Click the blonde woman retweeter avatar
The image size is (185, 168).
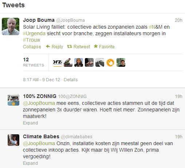tap(79, 62)
